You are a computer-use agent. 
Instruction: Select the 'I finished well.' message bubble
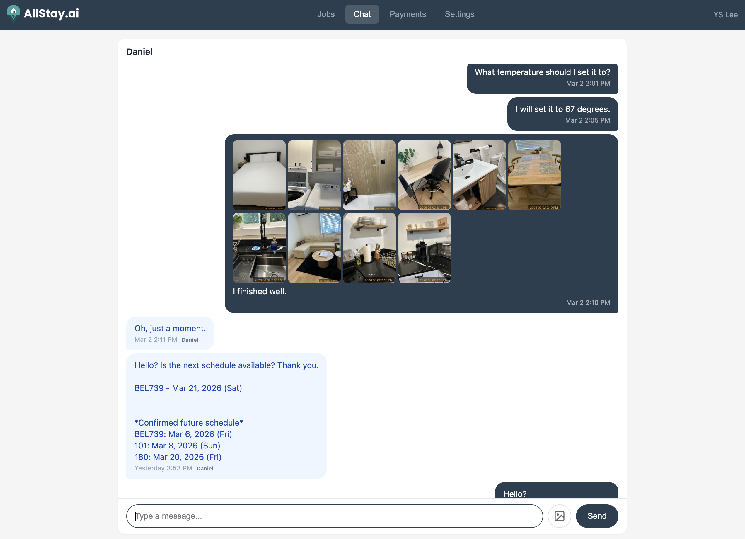[x=259, y=291]
